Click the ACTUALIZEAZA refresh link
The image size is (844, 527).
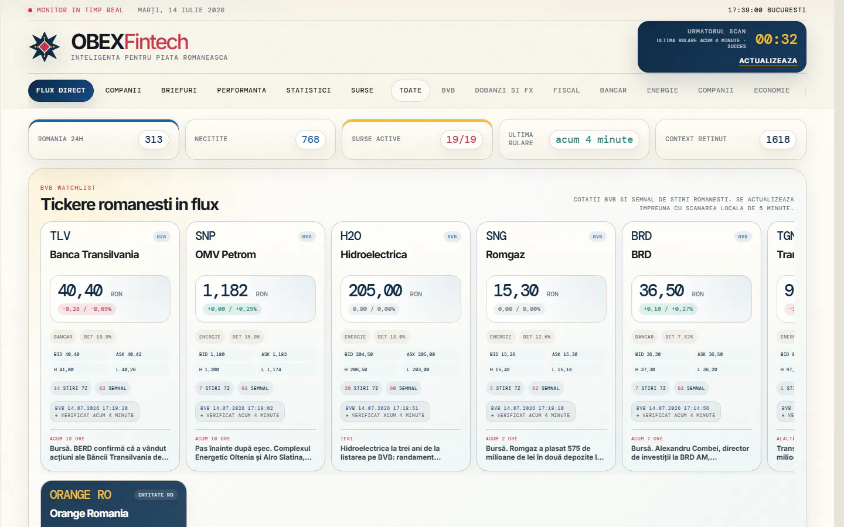pos(768,61)
